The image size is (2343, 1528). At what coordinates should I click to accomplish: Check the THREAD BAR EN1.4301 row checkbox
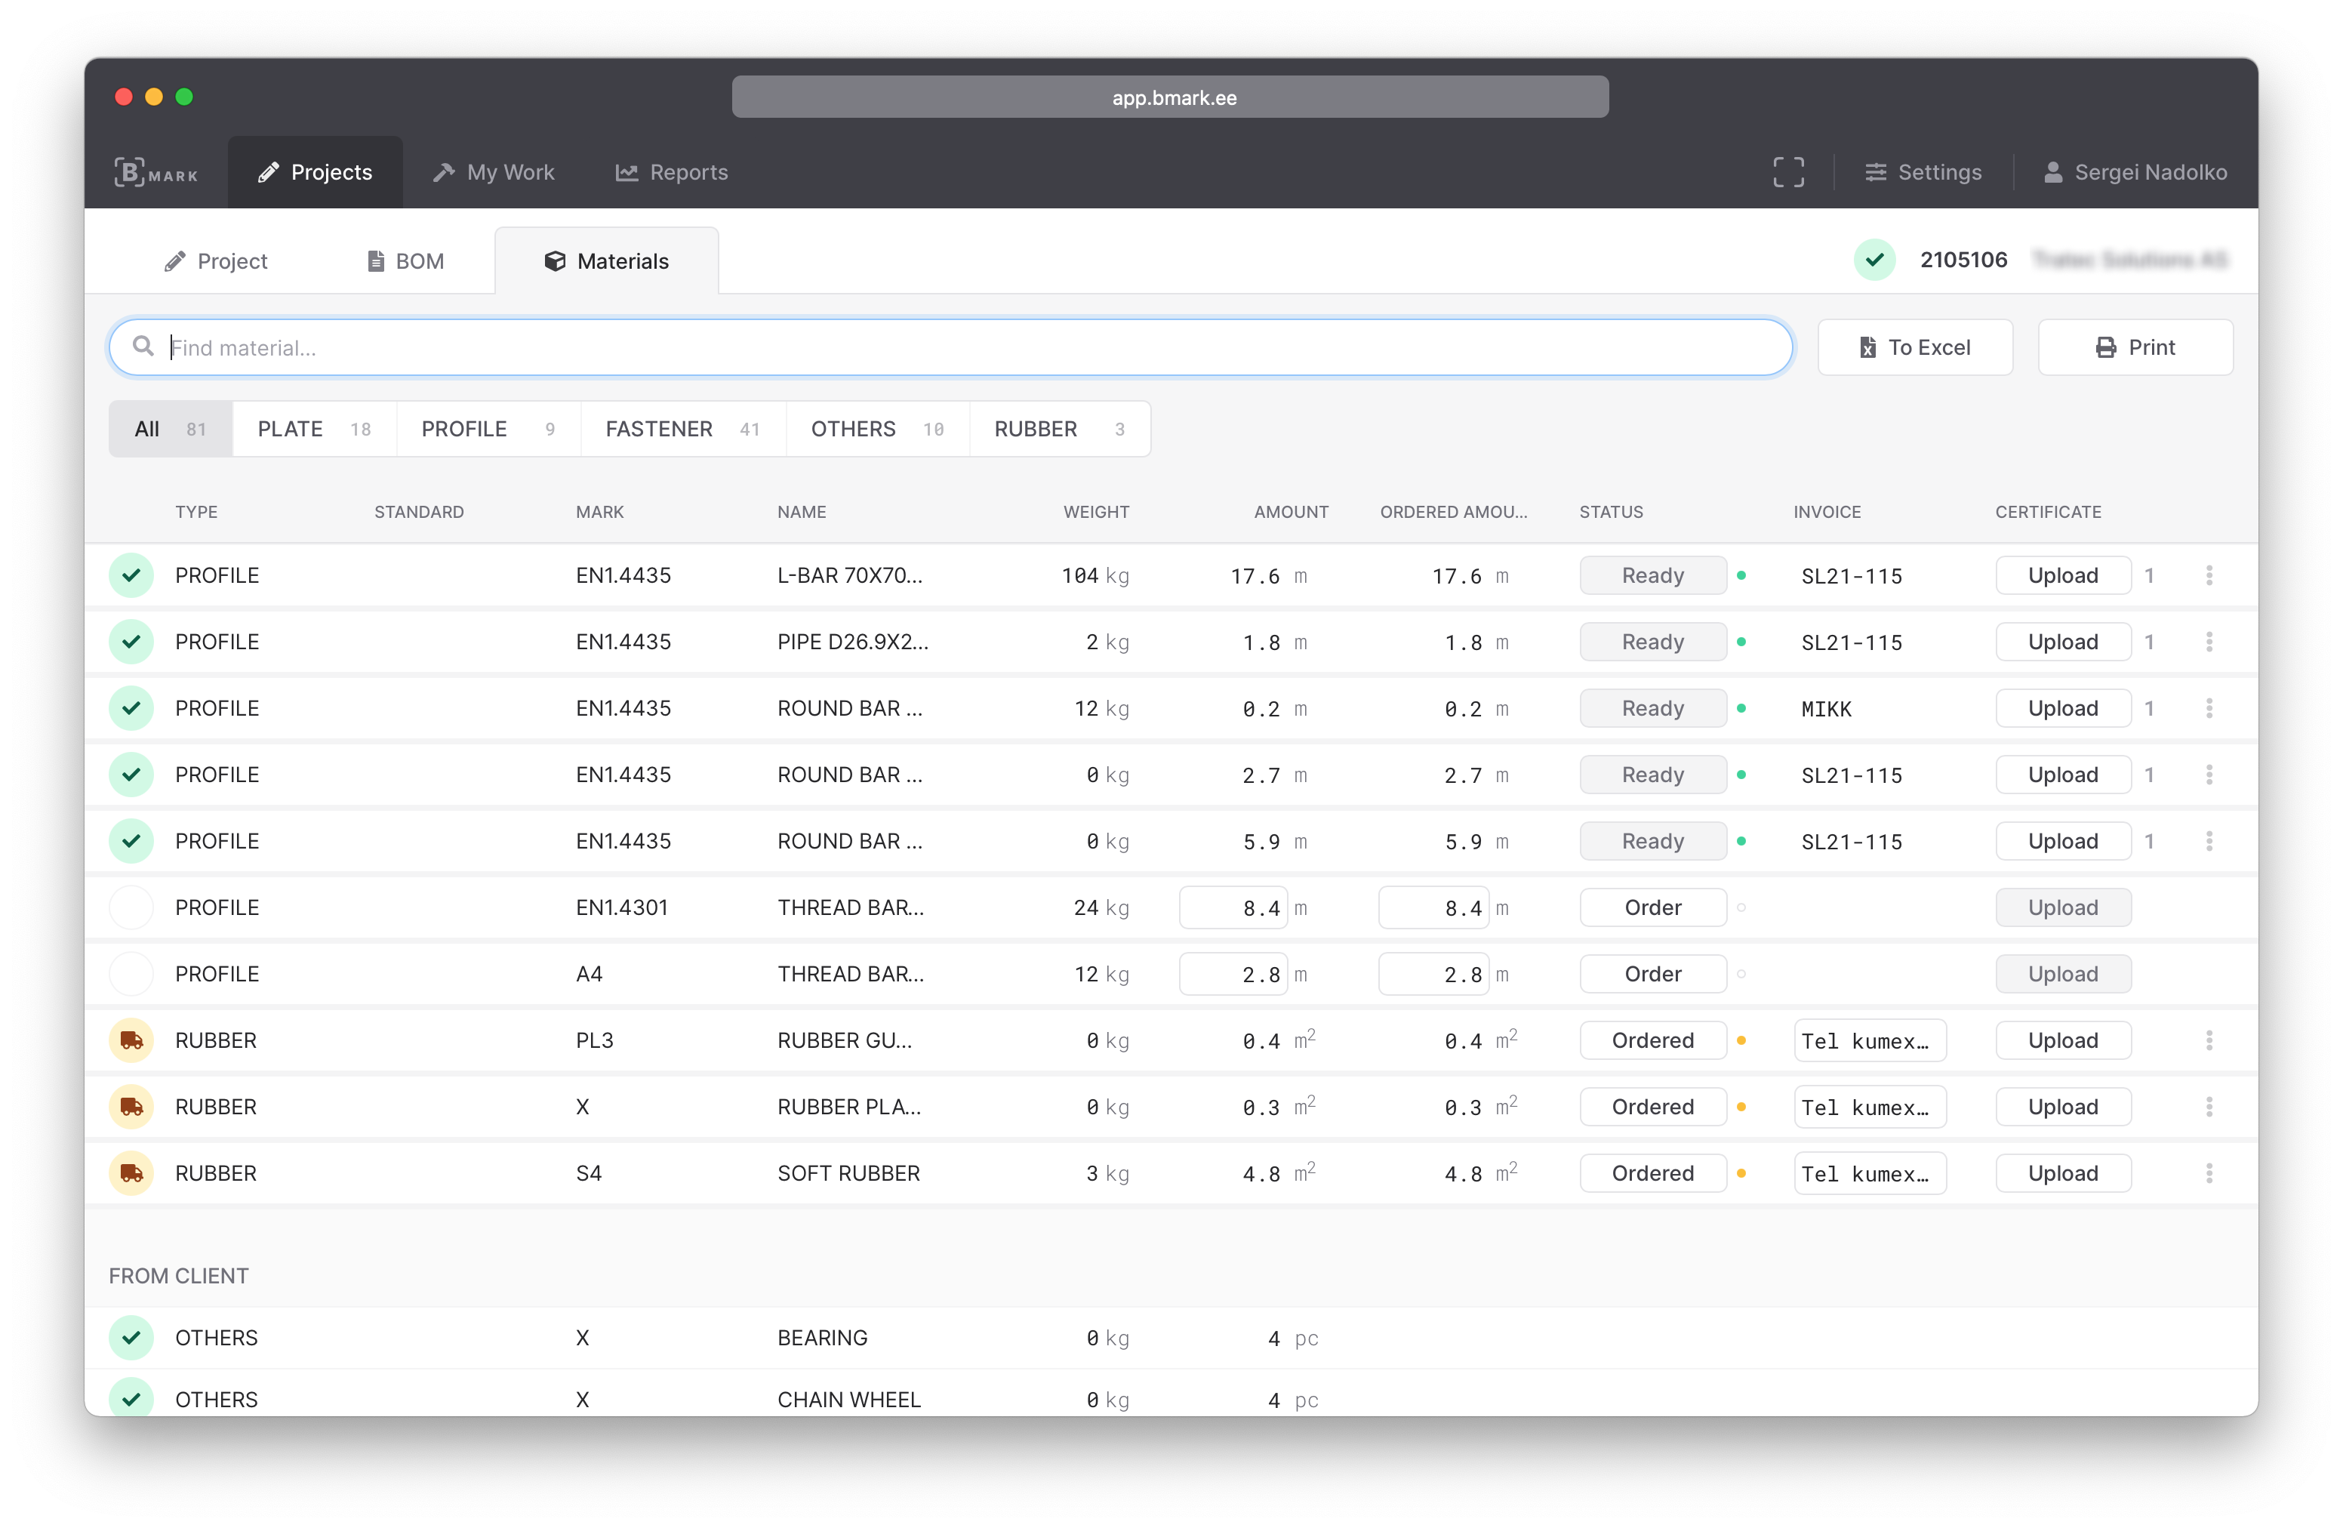coord(131,907)
